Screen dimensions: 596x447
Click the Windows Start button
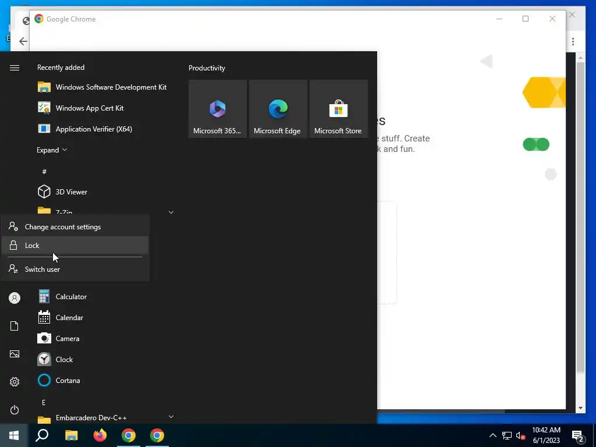click(14, 435)
